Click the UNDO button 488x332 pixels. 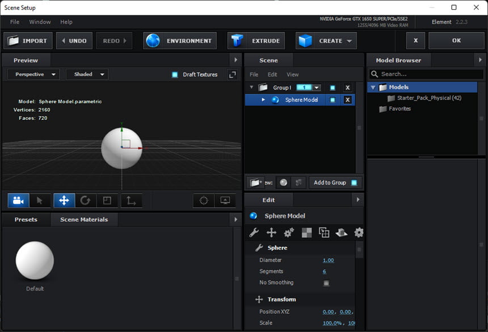tap(74, 41)
